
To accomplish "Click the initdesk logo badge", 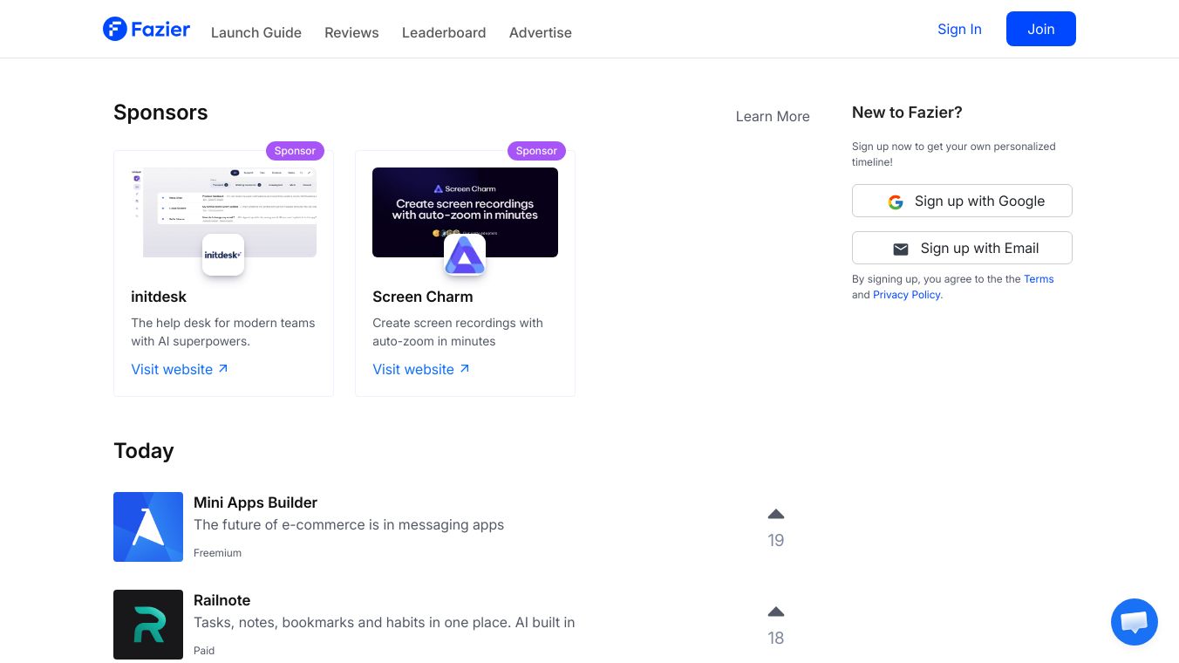I will coord(223,255).
